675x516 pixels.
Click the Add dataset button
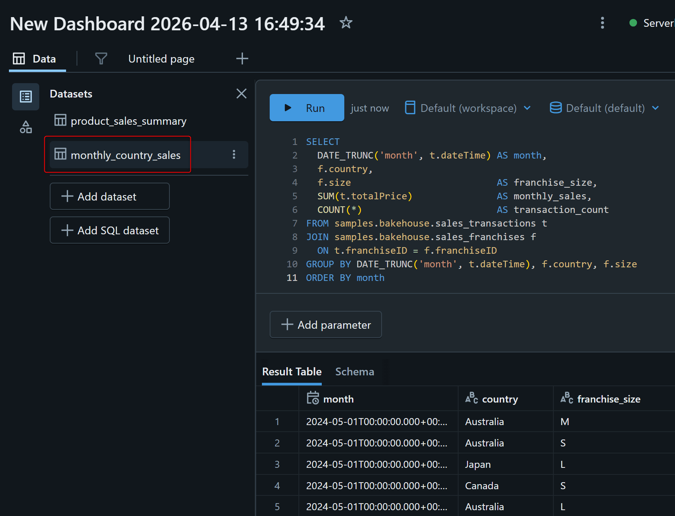(x=110, y=197)
